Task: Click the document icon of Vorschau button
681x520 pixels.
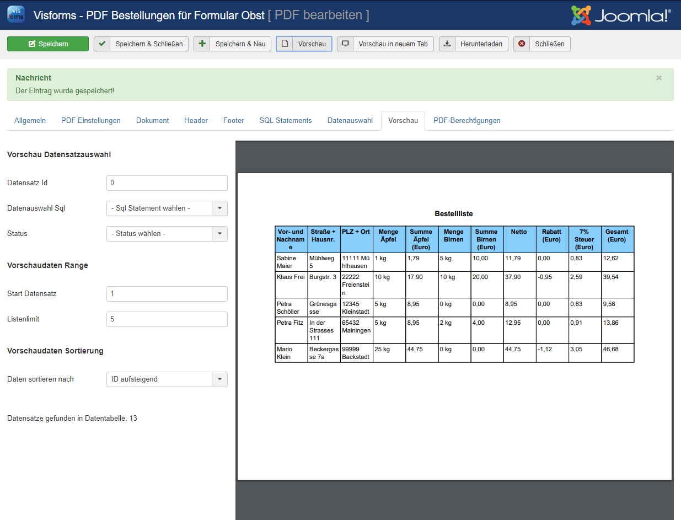Action: click(x=285, y=44)
